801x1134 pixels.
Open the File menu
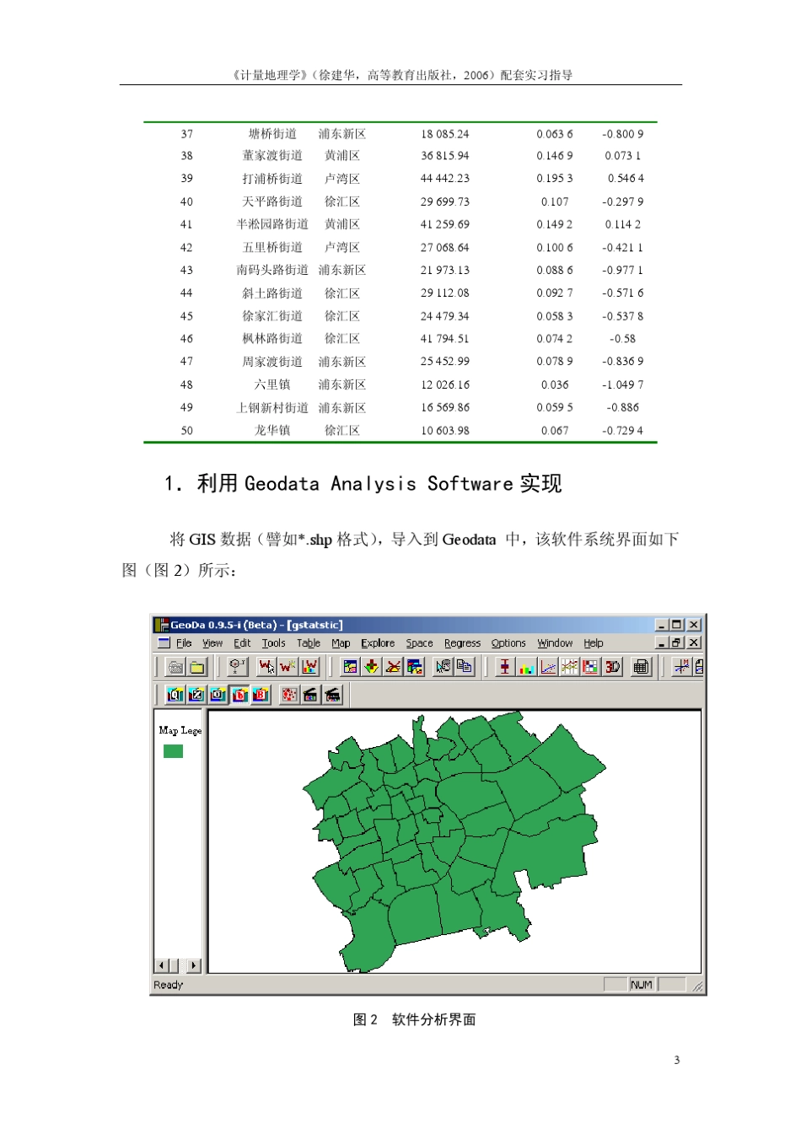[184, 643]
